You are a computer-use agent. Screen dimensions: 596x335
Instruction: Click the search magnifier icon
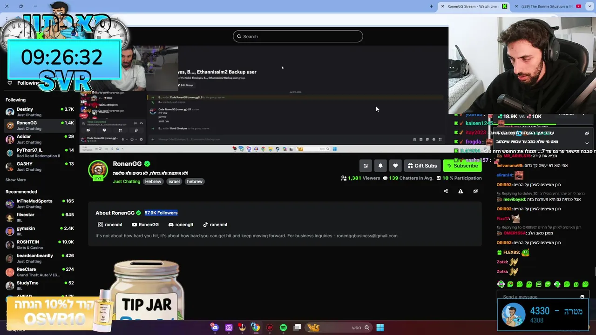click(x=239, y=36)
